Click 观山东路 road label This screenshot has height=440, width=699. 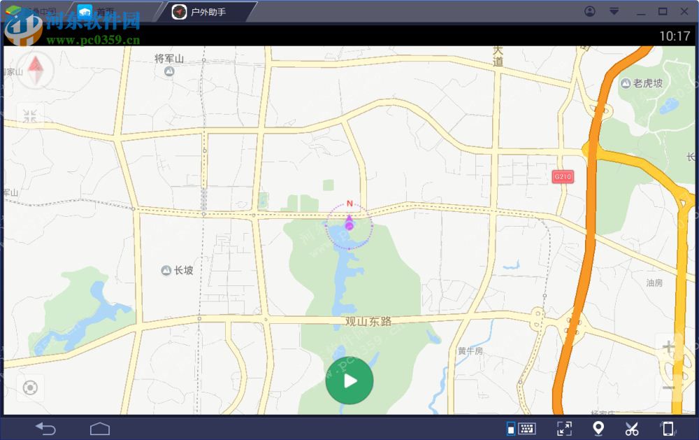tap(368, 321)
